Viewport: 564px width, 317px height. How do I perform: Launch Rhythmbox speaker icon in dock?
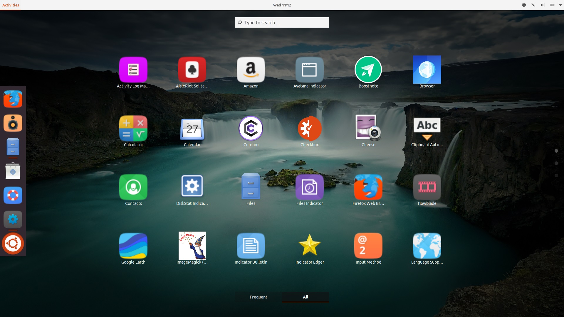click(13, 123)
